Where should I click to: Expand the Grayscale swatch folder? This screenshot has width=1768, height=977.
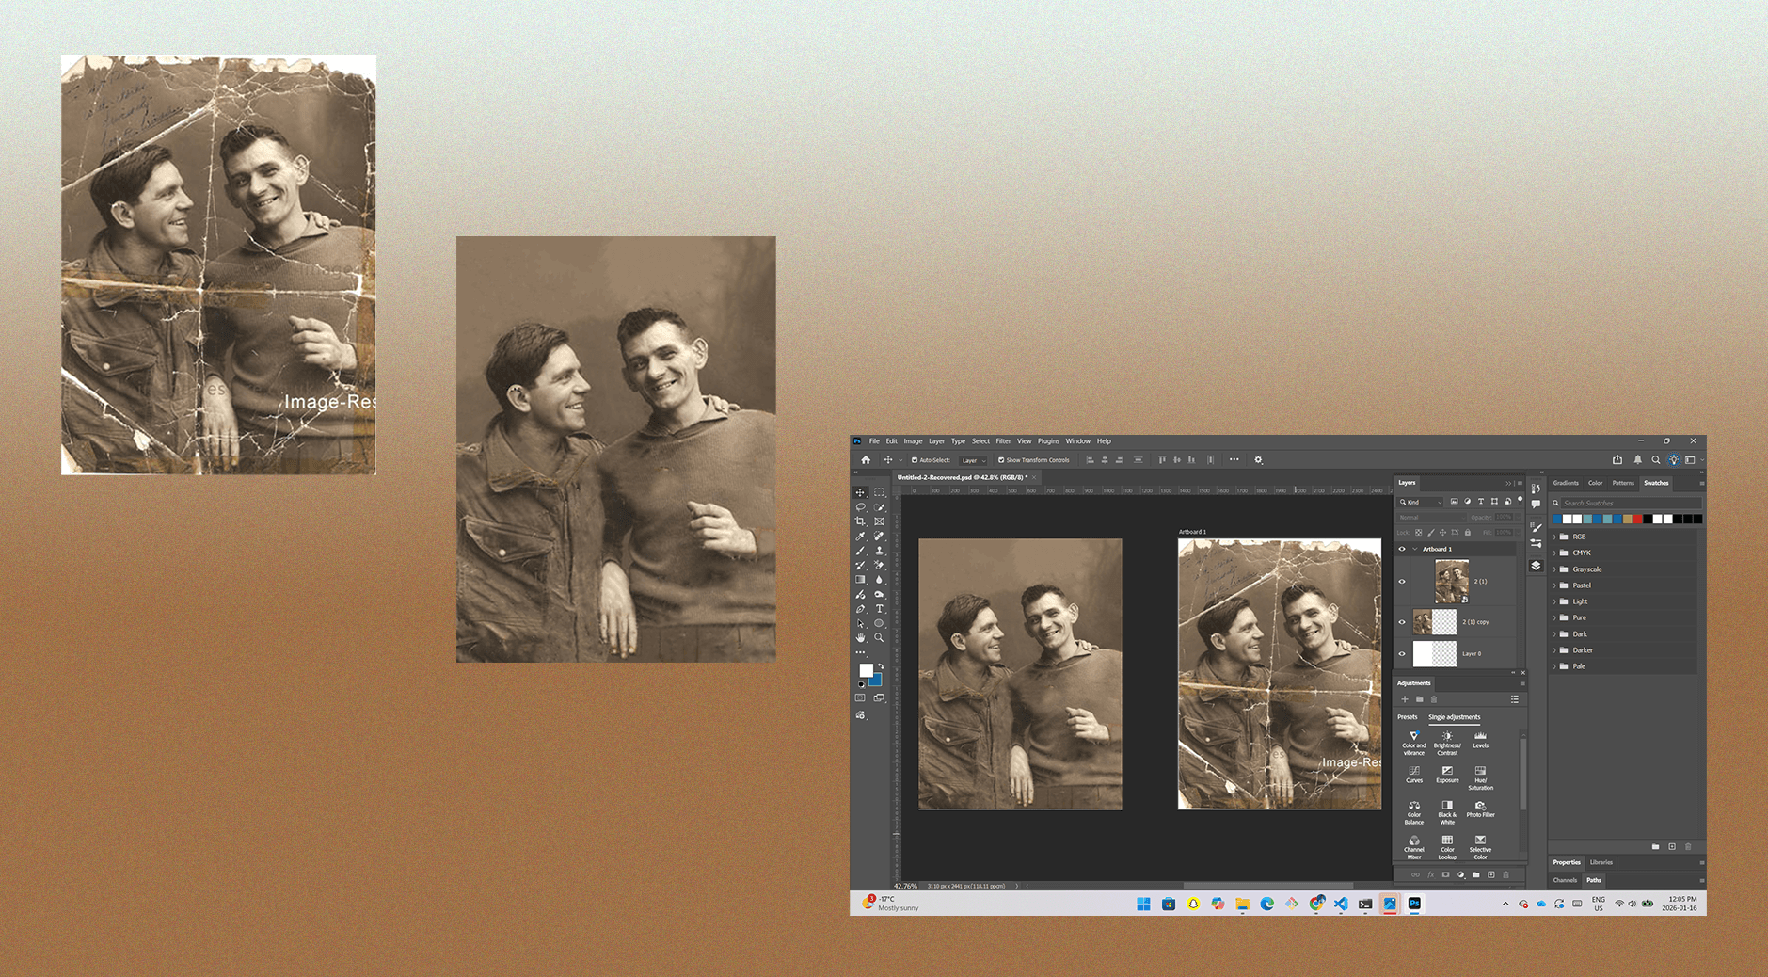[1555, 569]
